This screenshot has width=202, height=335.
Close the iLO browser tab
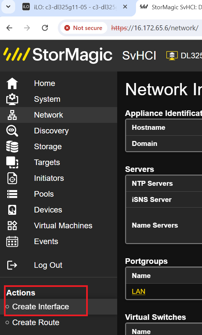coord(125,7)
